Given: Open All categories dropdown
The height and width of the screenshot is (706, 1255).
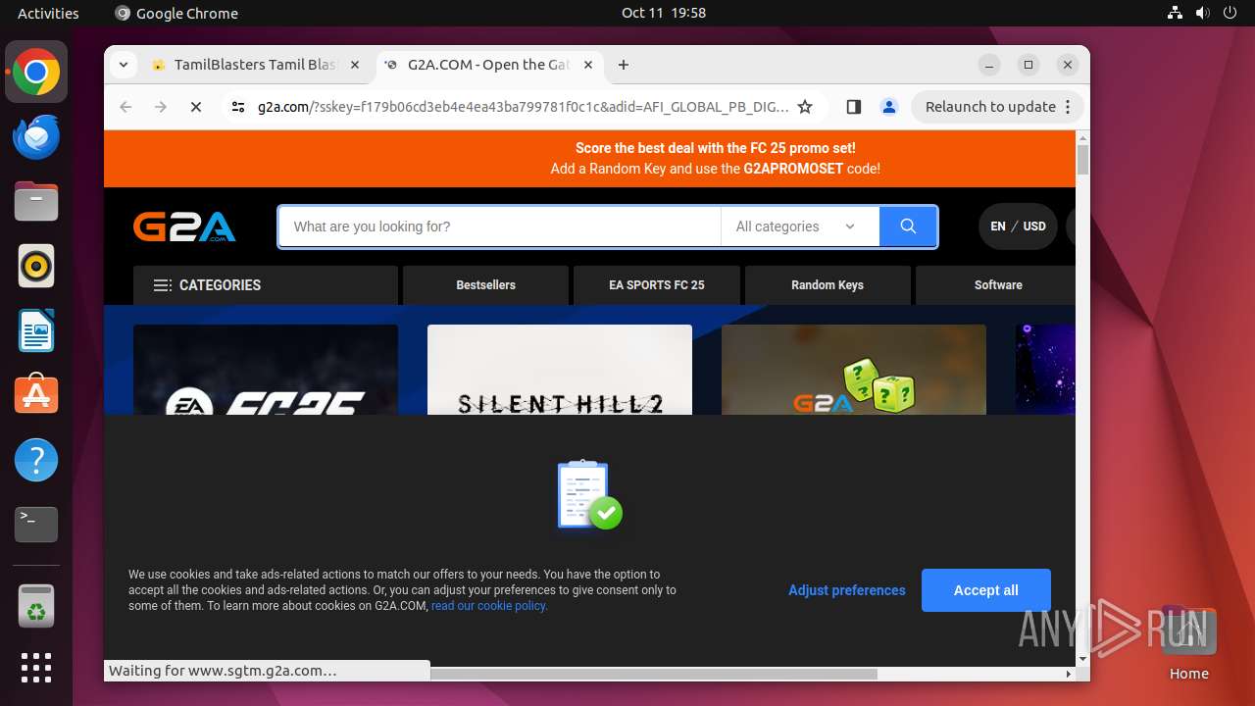Looking at the screenshot, I should point(799,227).
